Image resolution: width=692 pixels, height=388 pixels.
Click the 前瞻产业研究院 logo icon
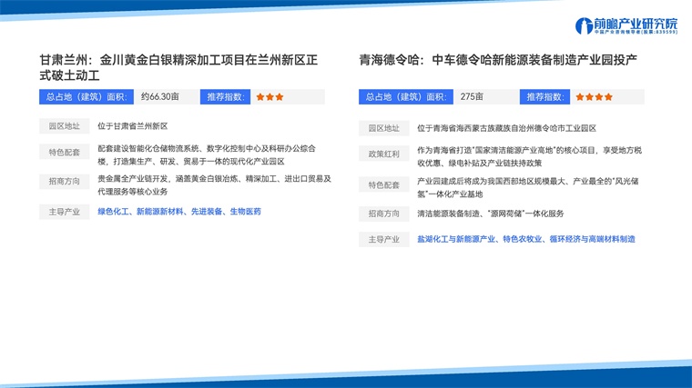tap(584, 25)
